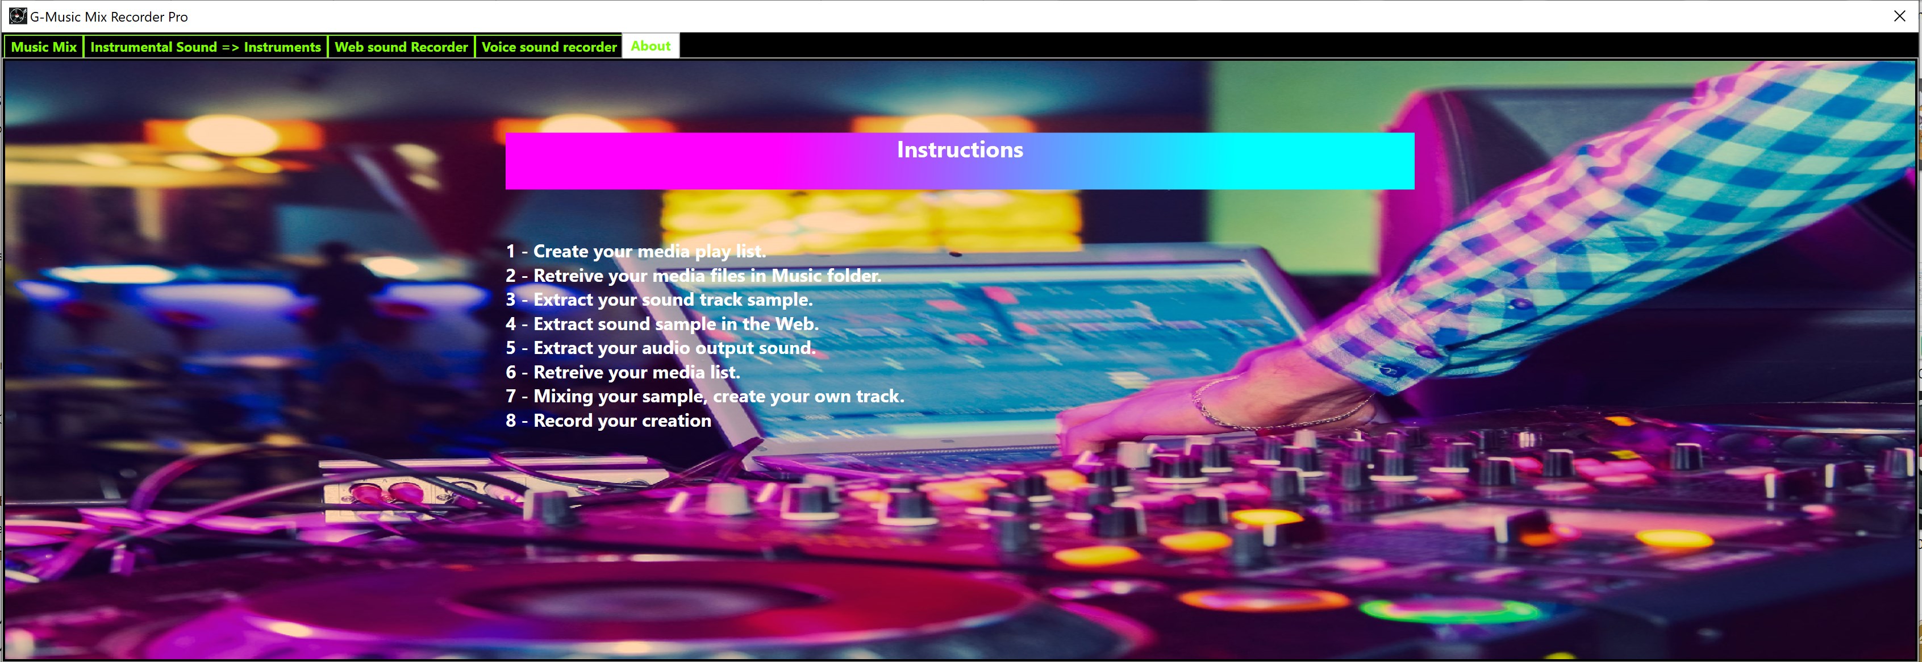
Task: Click the Instructions gradient banner
Action: click(960, 160)
